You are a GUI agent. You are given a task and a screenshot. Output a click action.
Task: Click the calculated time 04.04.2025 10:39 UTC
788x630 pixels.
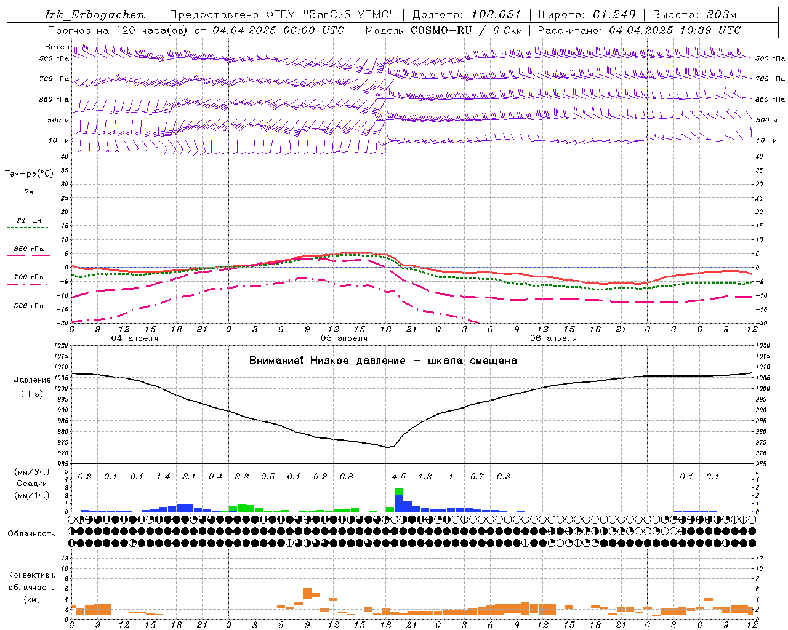click(x=675, y=30)
